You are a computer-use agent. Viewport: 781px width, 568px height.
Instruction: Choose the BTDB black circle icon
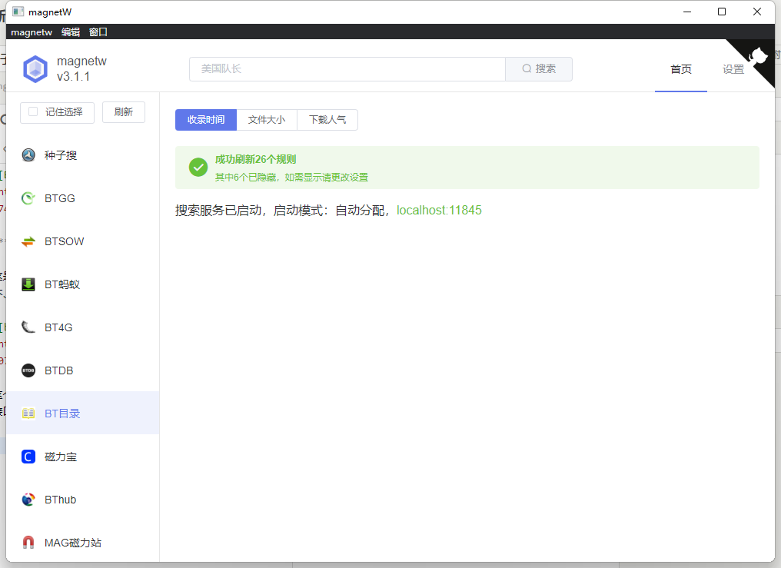point(28,370)
